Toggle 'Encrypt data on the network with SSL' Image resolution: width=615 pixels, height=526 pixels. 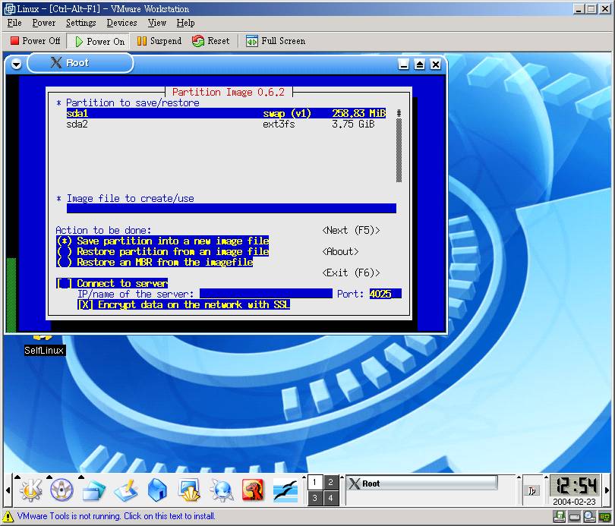184,304
